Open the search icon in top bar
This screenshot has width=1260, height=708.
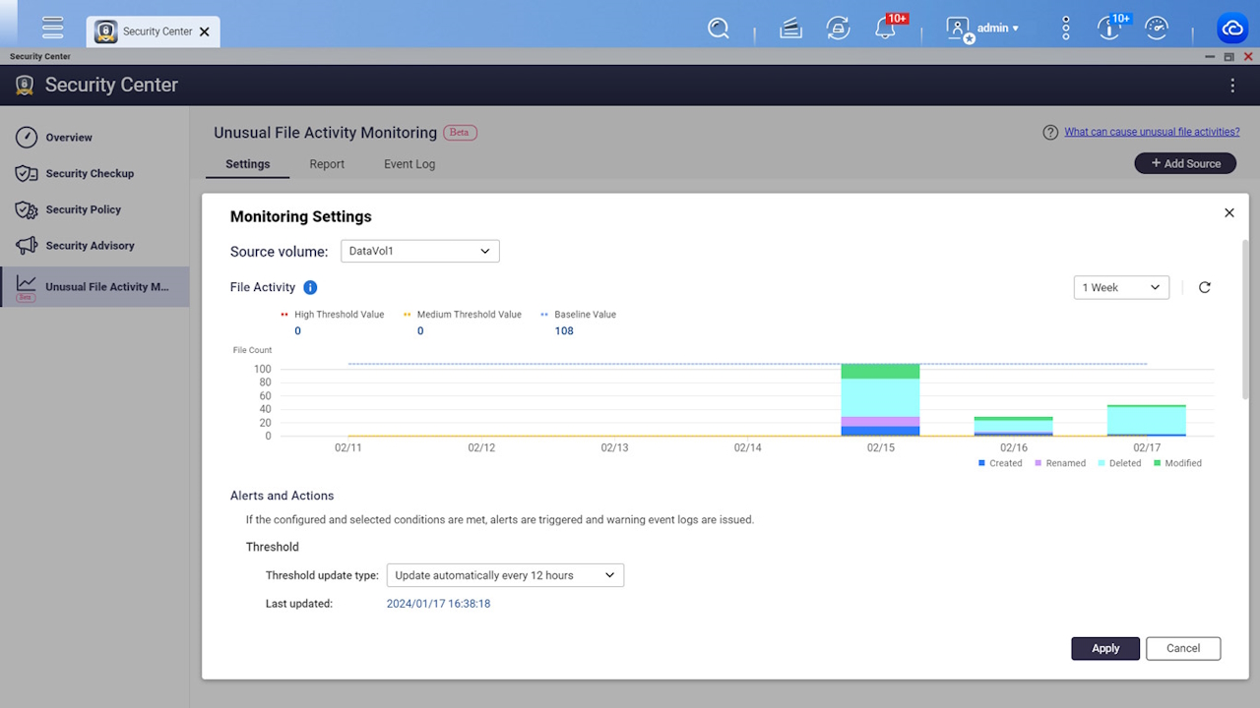tap(719, 29)
